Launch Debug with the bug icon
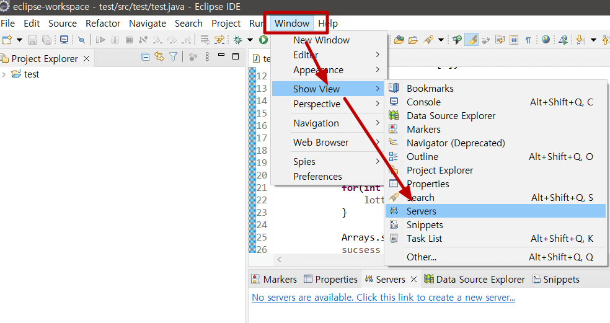The width and height of the screenshot is (610, 323). (237, 40)
